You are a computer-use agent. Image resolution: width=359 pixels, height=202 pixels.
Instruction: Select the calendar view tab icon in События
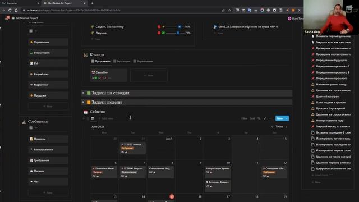point(93,118)
